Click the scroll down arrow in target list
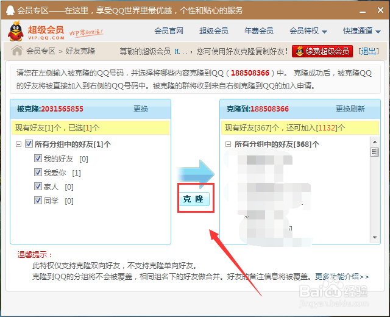The image size is (390, 317). point(375,238)
